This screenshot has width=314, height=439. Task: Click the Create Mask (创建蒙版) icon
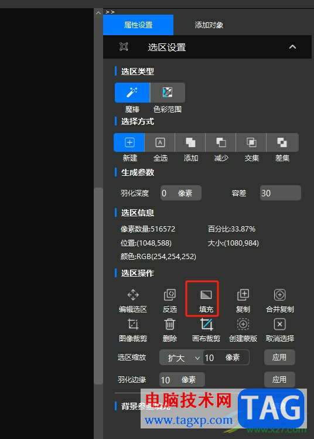point(243,324)
